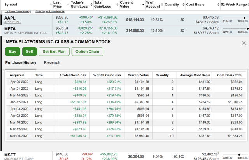Click the $1,874.26 cost basis total
Screen dimensions: 249x160
[235, 136]
